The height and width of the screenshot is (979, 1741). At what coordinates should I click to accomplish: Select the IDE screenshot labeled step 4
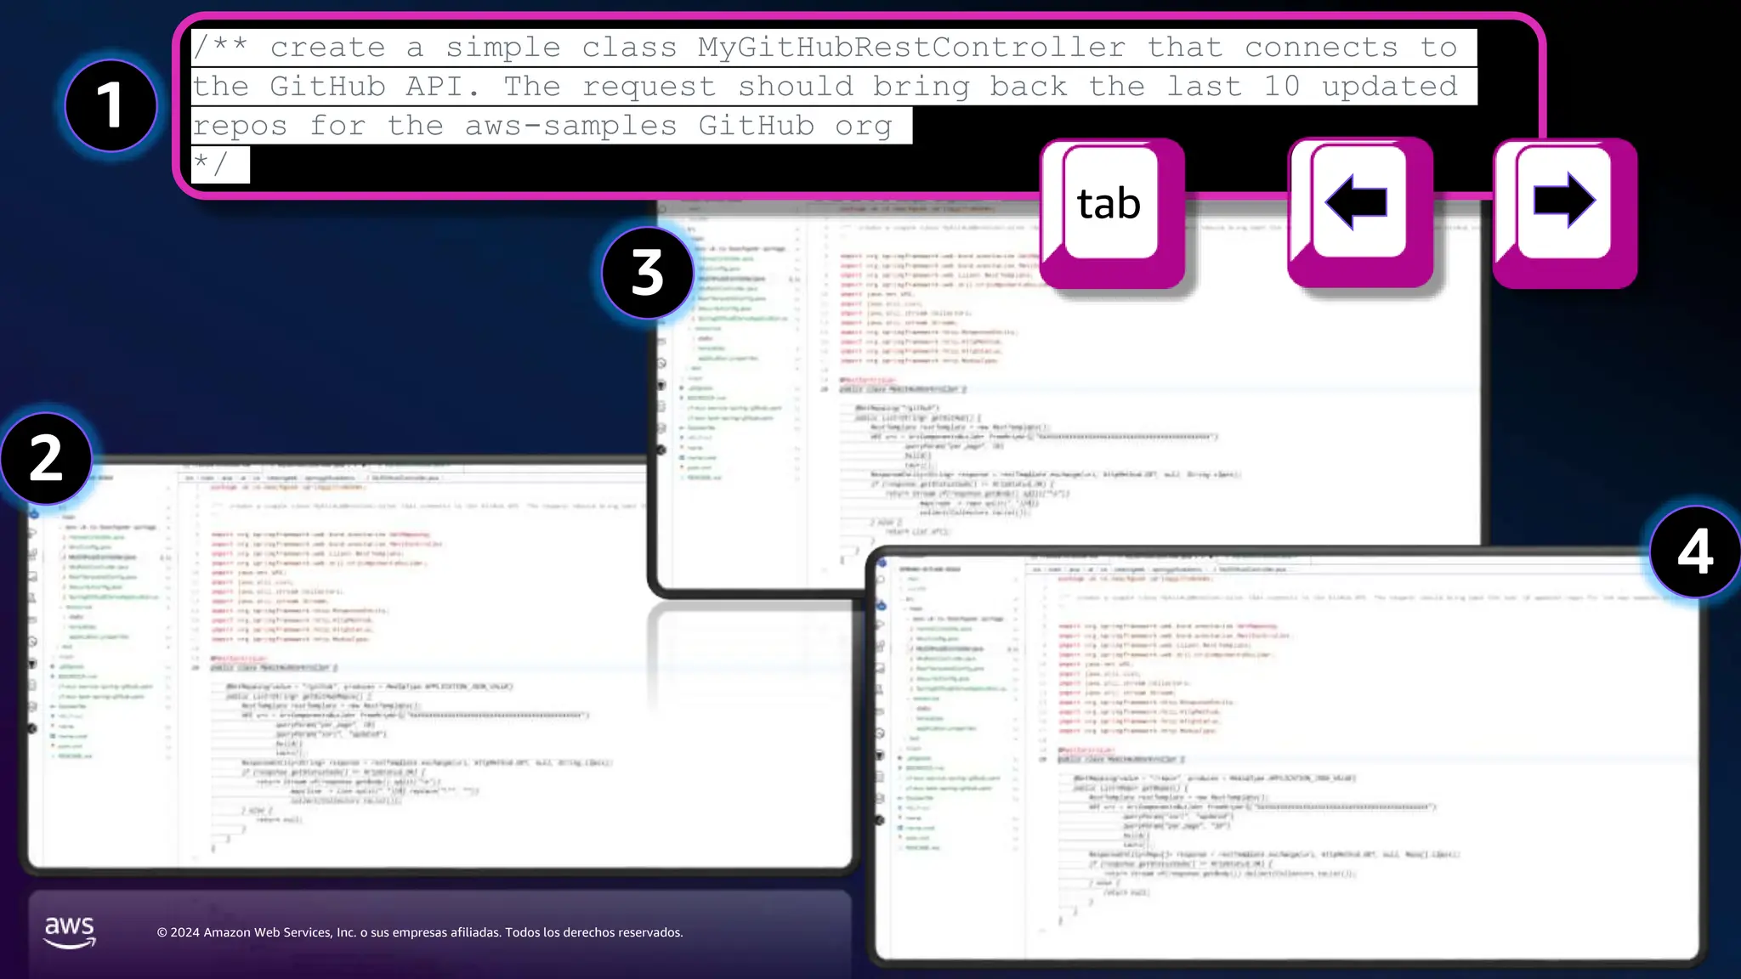click(x=1285, y=756)
